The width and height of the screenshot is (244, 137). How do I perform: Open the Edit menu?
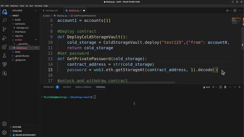7,6
